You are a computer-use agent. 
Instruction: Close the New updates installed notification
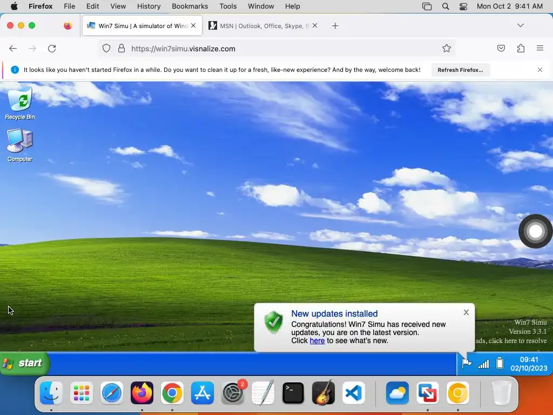(466, 312)
